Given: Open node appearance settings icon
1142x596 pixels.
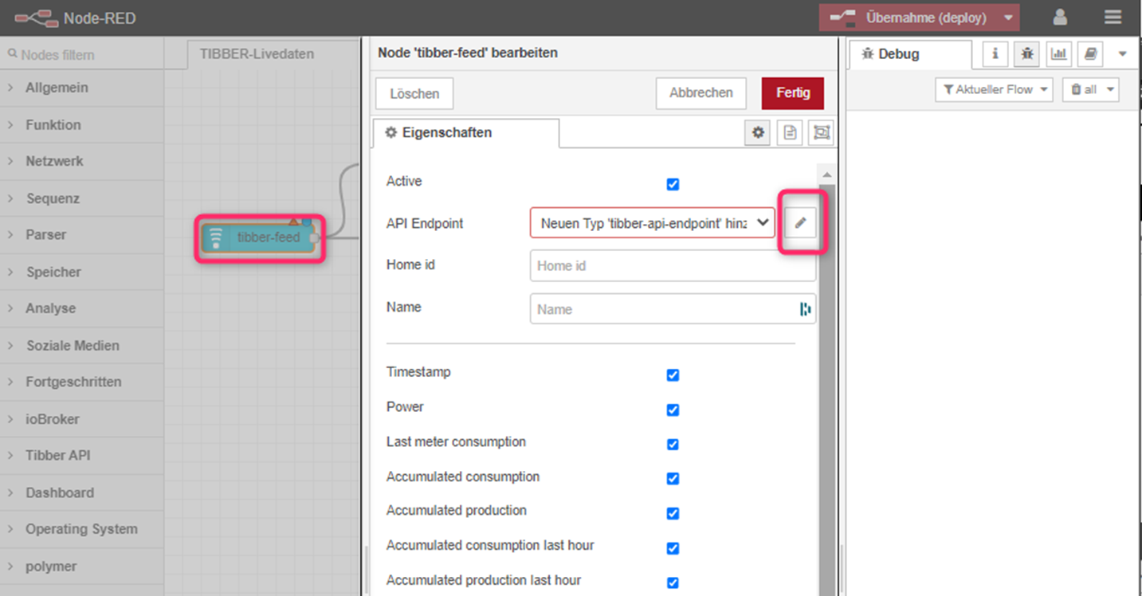Looking at the screenshot, I should (x=820, y=133).
